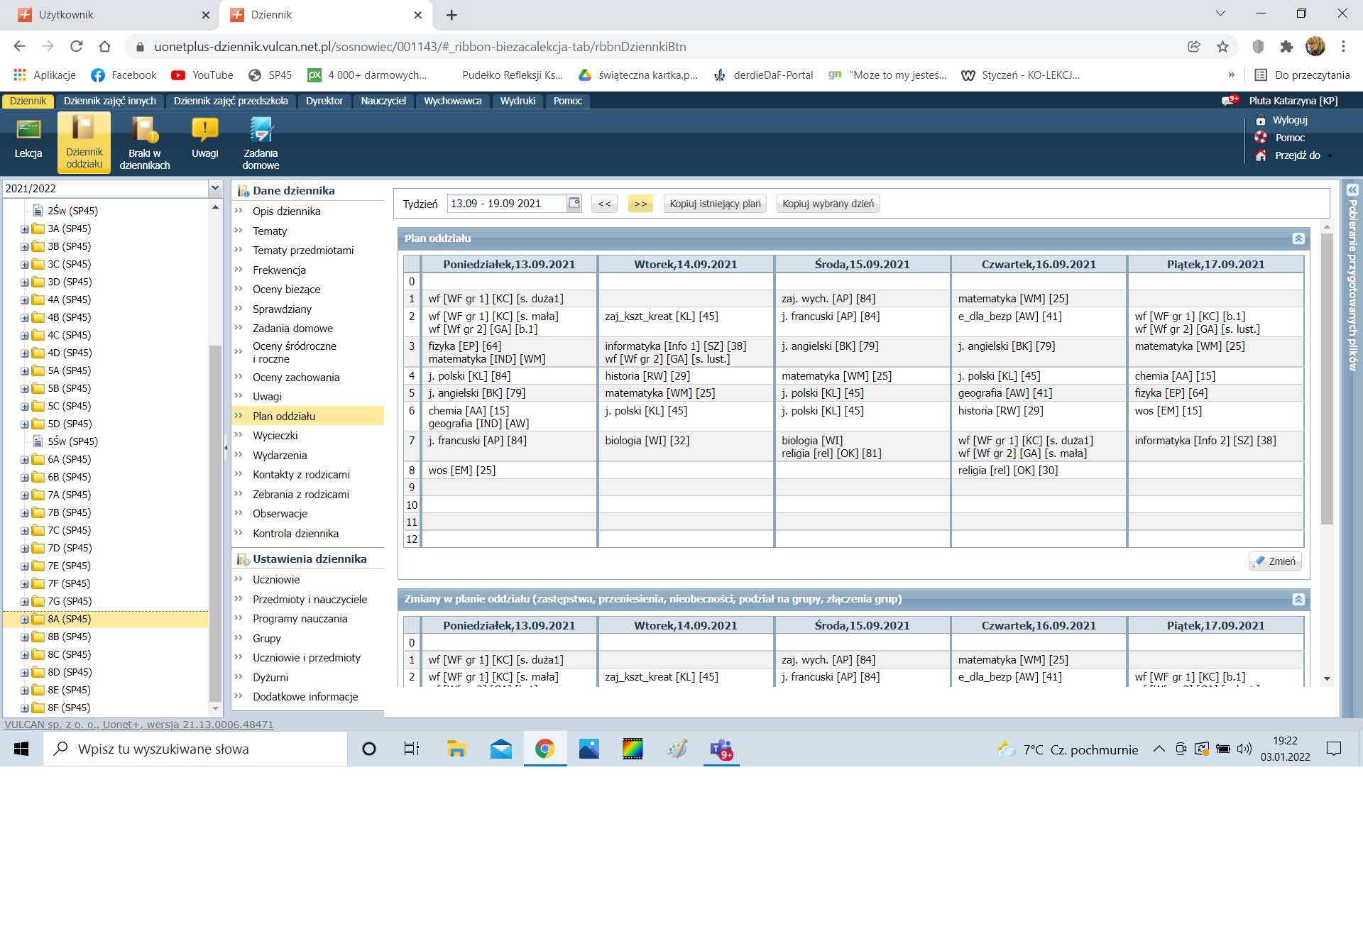
Task: Collapse the Plan oddziału panel
Action: [x=1298, y=238]
